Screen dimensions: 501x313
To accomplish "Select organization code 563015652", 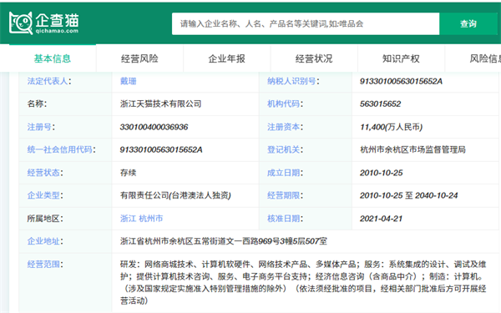I will [x=380, y=103].
